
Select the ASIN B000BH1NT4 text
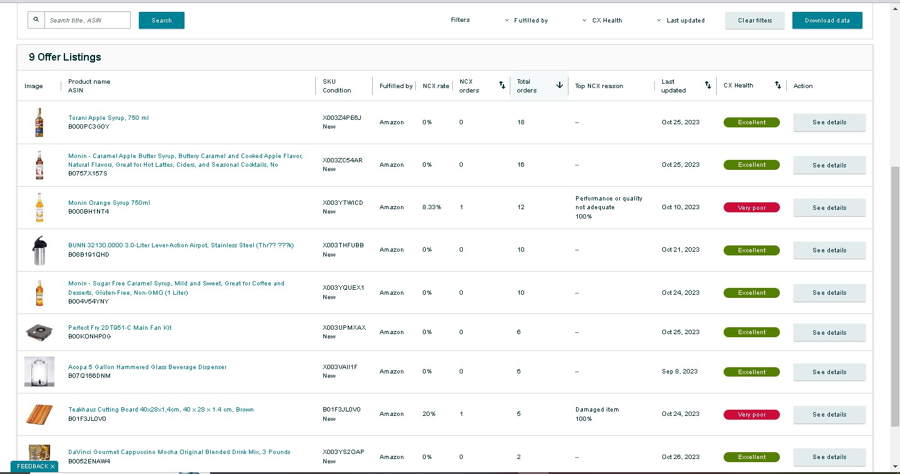pyautogui.click(x=88, y=212)
